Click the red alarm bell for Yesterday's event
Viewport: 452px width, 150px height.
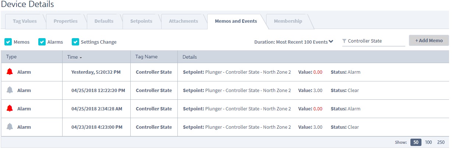[x=10, y=72]
